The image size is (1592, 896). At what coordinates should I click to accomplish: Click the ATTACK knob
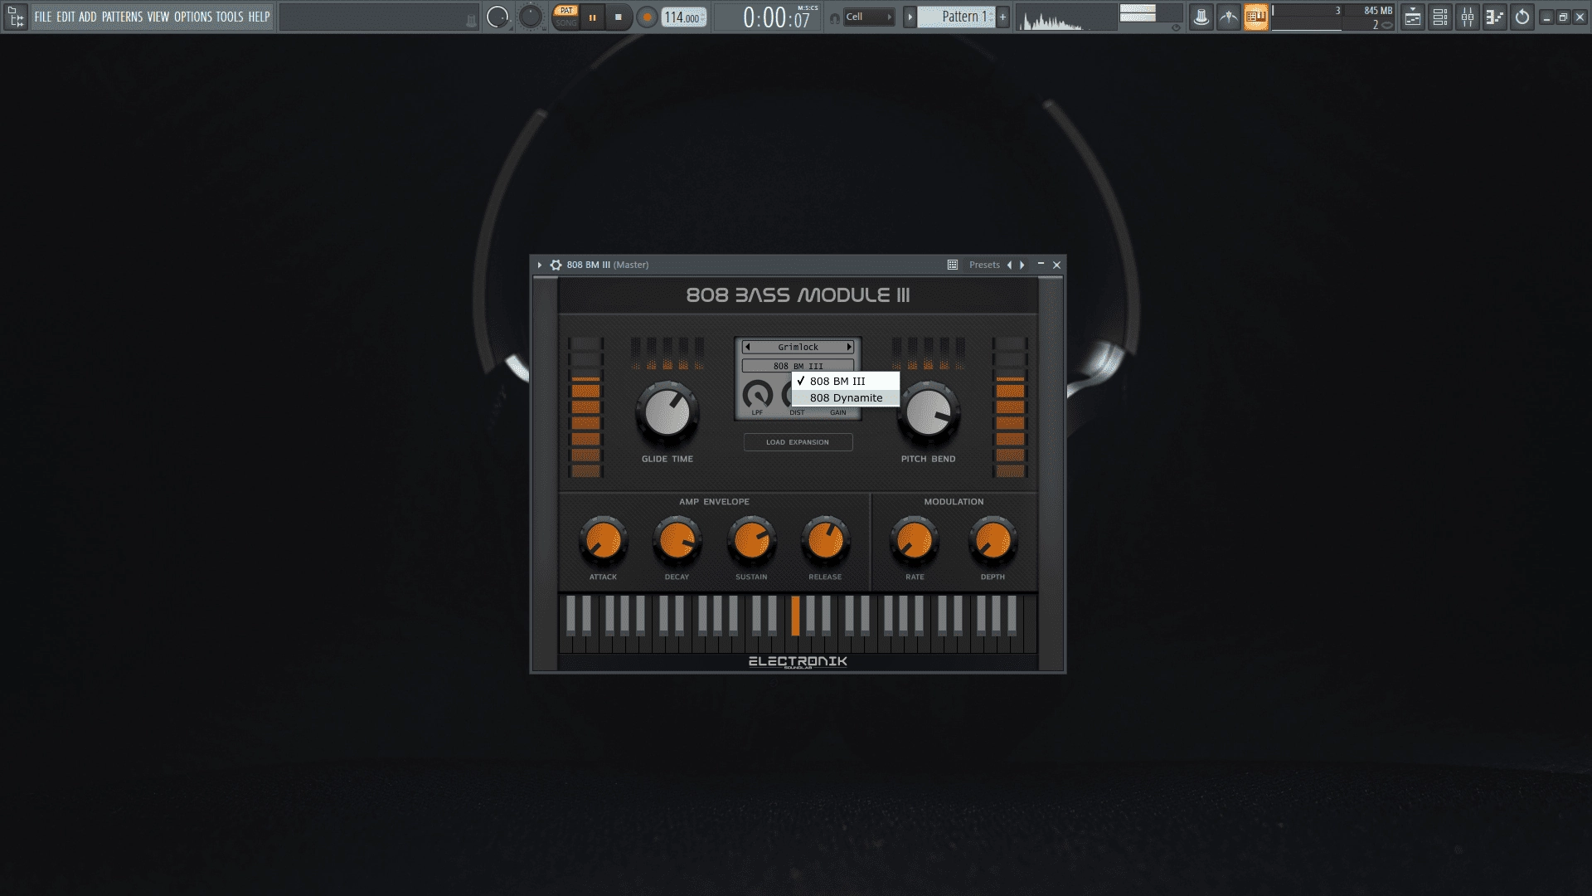click(x=603, y=541)
